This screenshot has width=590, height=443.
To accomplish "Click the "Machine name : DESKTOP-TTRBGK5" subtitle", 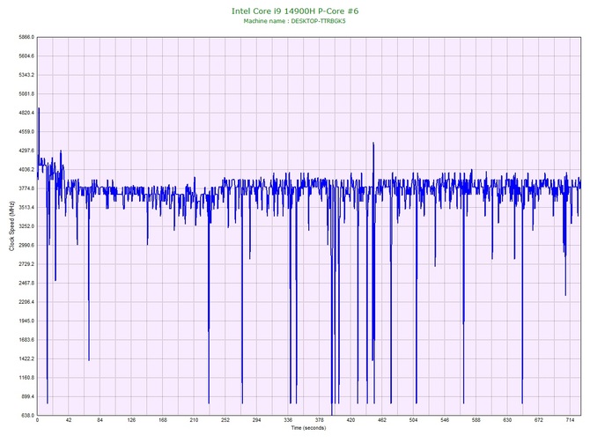I will [294, 21].
